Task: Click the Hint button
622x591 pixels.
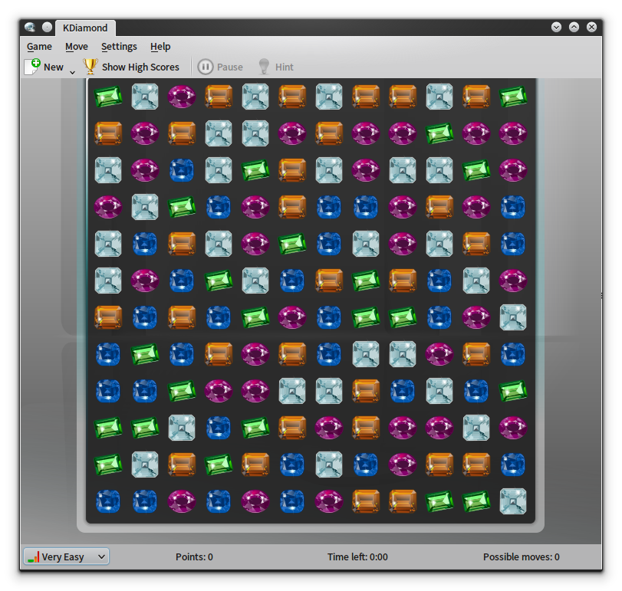Action: tap(284, 67)
